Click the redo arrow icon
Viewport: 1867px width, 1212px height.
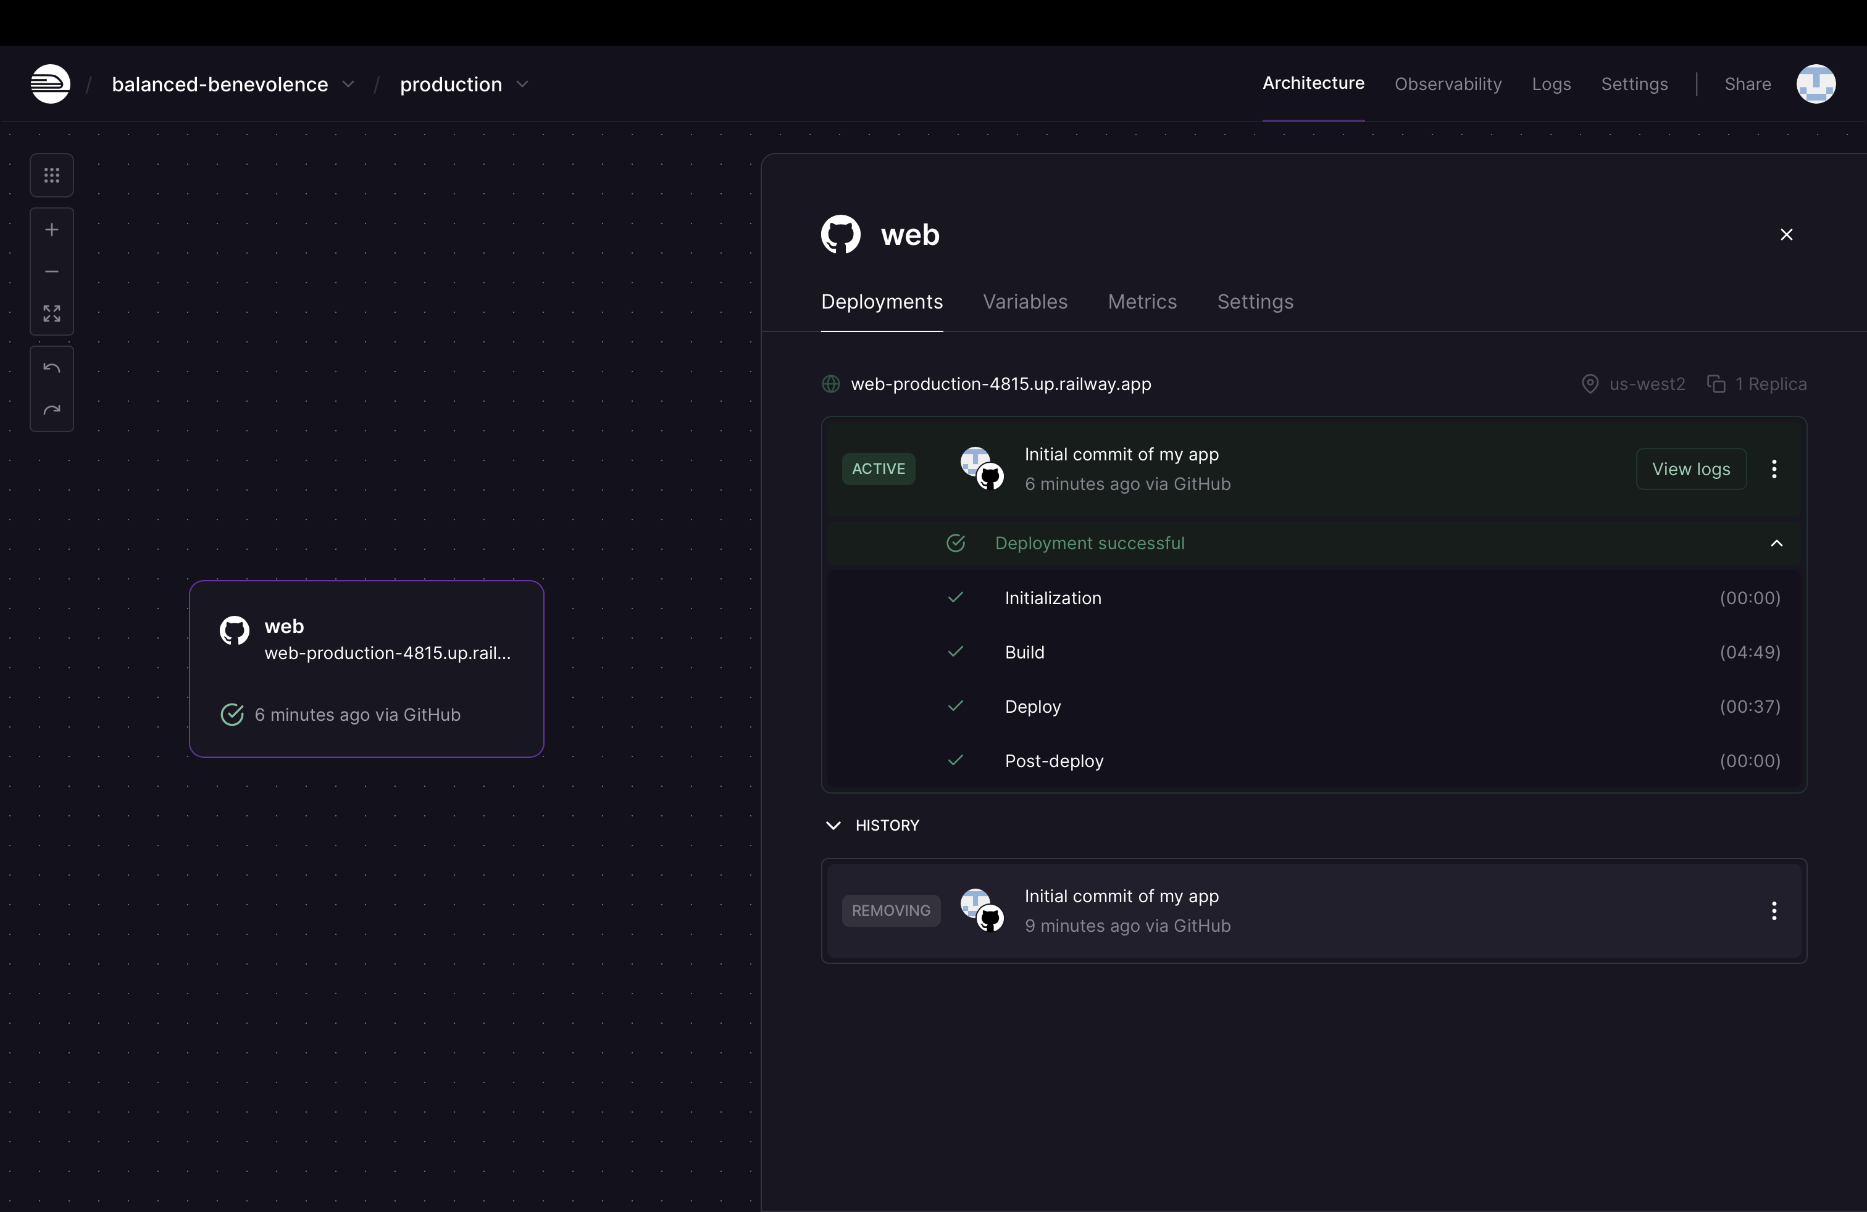tap(52, 410)
